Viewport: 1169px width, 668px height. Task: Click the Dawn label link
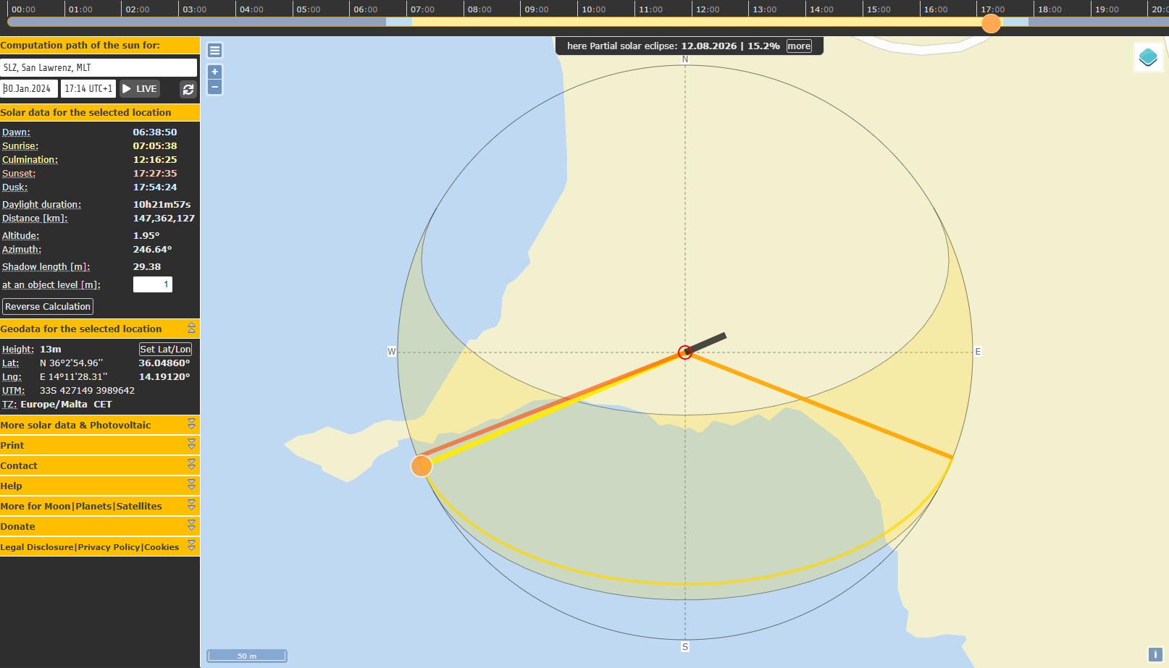pos(14,132)
